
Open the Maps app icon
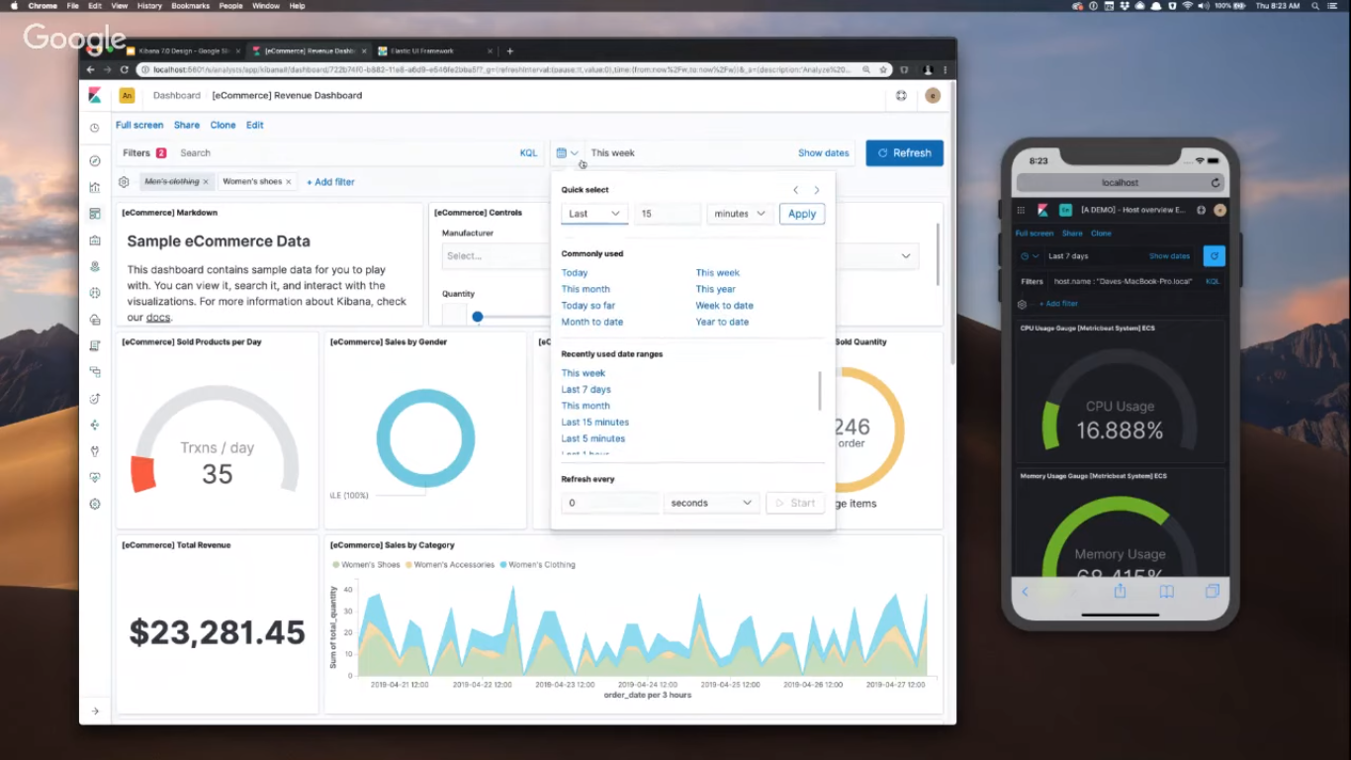coord(95,265)
